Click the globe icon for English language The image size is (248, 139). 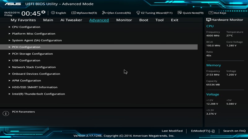click(53, 13)
